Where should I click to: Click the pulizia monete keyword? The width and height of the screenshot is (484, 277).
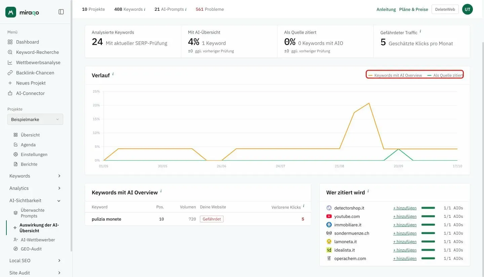[107, 219]
